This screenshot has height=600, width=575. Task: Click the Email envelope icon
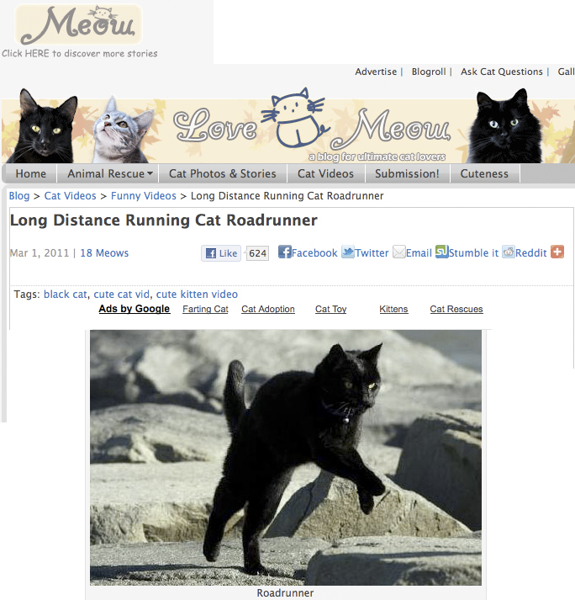click(399, 252)
